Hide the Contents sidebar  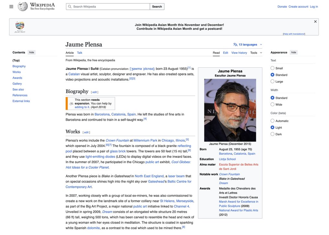(31, 52)
